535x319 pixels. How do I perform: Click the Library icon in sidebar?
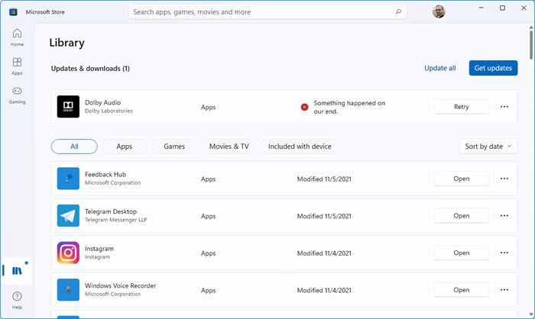pos(17,270)
